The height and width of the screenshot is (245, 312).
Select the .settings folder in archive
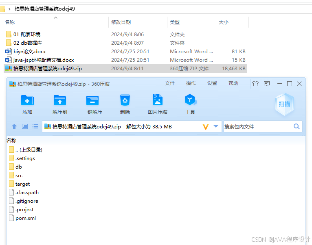pos(22,158)
